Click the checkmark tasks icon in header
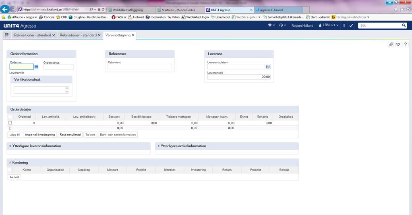Image resolution: width=412 pixels, height=215 pixels. (351, 25)
